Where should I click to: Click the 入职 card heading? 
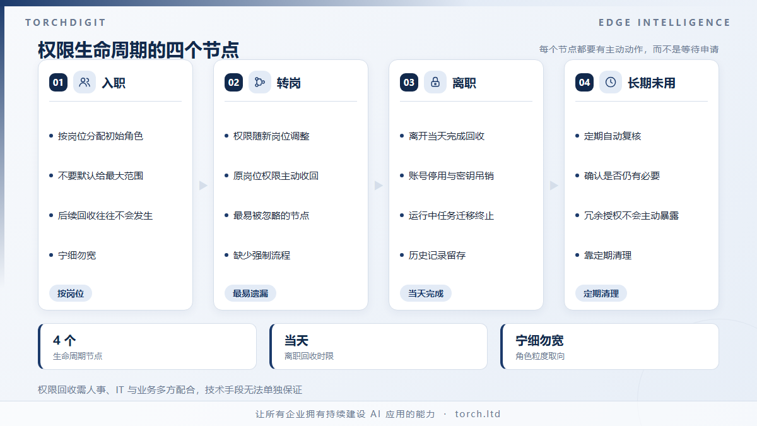point(114,83)
